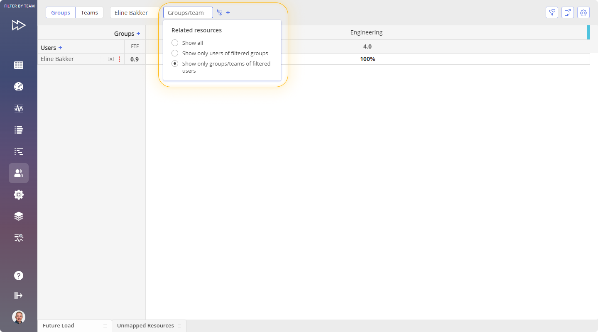Click the plus icon next to Users
598x332 pixels.
(60, 48)
